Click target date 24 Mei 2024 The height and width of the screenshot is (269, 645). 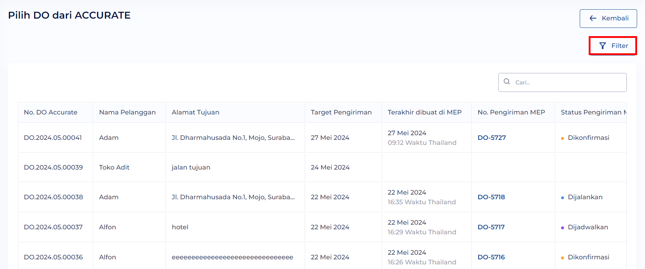(330, 167)
